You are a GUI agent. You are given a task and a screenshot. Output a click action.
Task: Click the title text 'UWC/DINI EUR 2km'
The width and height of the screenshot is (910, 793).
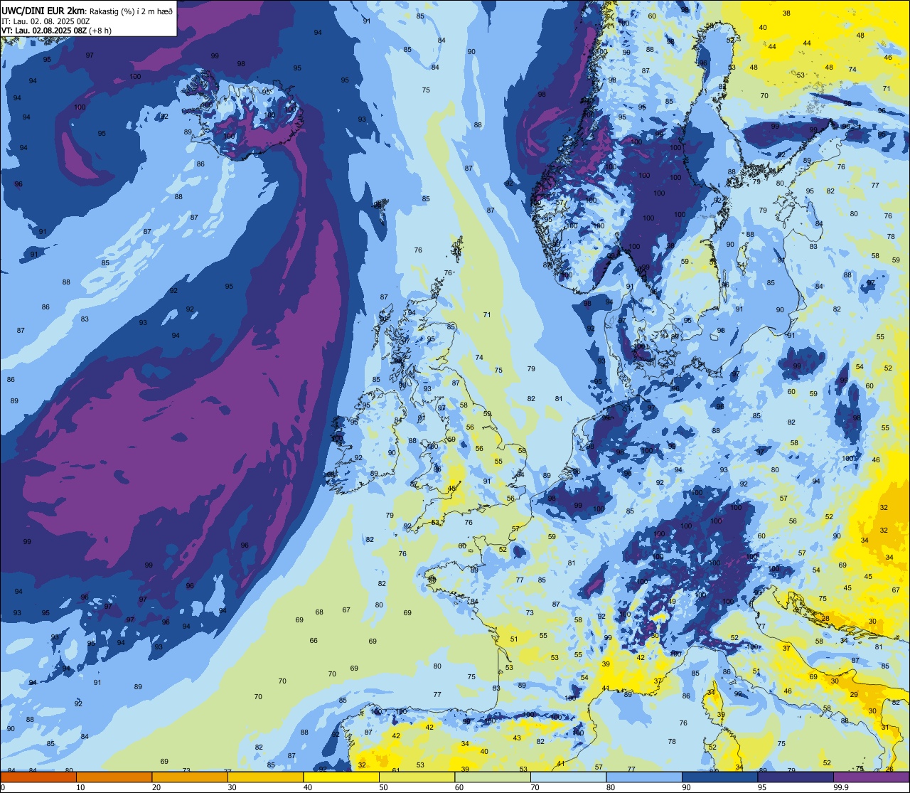click(x=43, y=11)
